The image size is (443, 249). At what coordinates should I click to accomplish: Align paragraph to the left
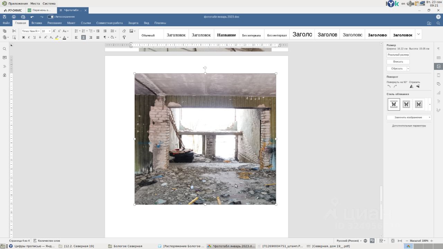tap(76, 37)
